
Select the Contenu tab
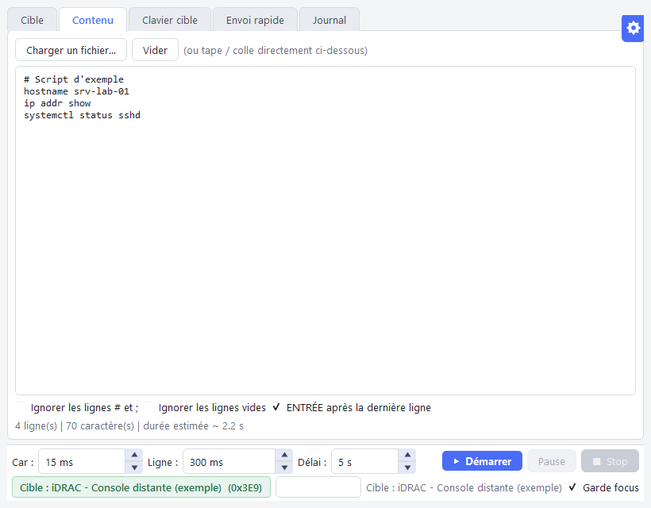pos(93,20)
